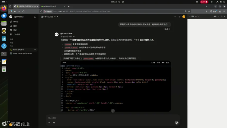227x128 pixels.
Task: Click the Firefox sidebar toggle icon
Action: [x=11, y=11]
